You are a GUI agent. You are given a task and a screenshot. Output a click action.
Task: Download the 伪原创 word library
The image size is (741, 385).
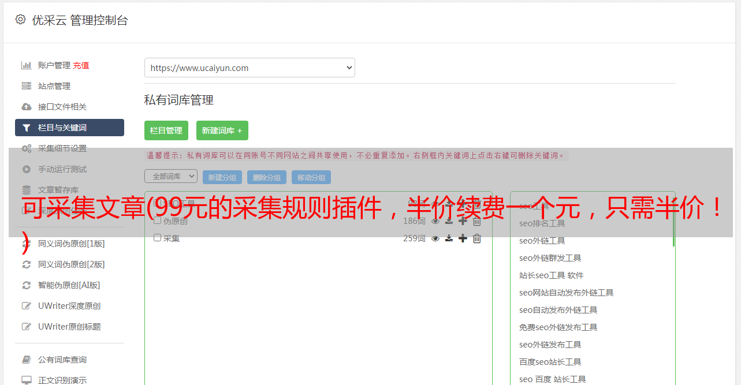(449, 221)
